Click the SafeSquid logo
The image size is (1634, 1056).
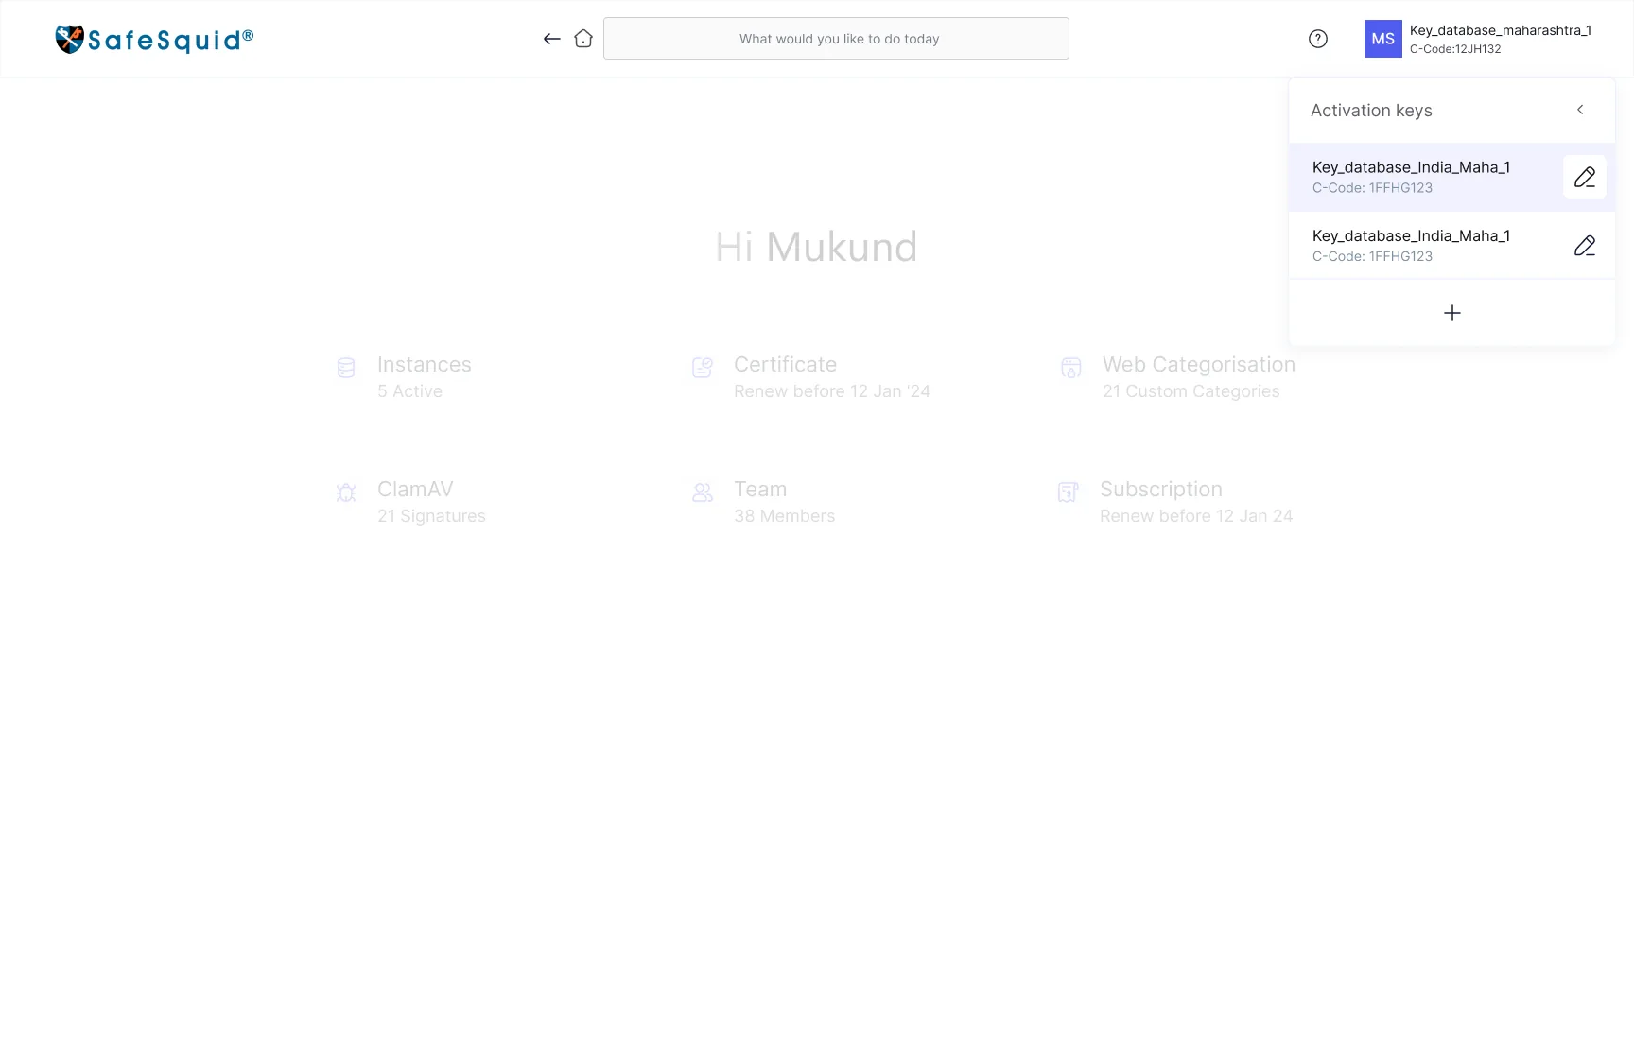point(154,39)
